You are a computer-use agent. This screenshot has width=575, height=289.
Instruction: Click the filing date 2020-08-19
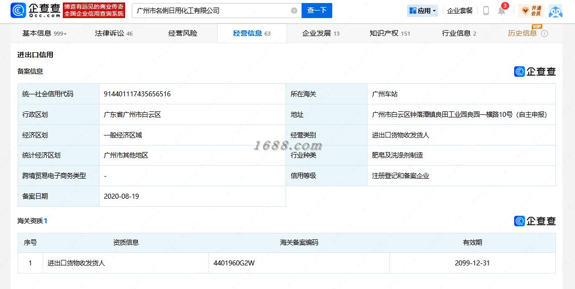(121, 196)
